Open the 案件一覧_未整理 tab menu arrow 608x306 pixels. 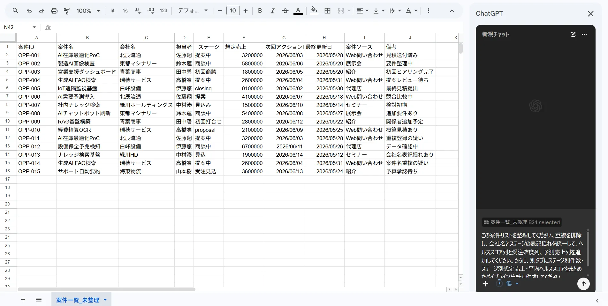pos(105,300)
